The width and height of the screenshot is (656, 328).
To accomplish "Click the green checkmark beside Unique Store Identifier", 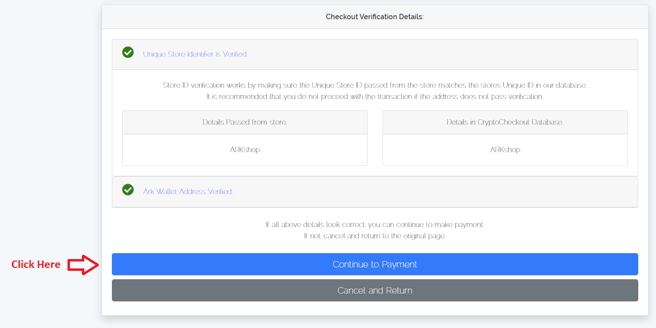I will (x=128, y=52).
